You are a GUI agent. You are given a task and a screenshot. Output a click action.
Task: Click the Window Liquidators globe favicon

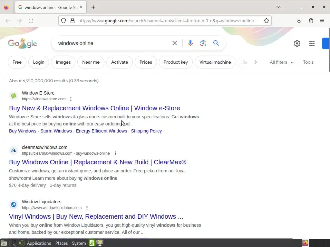coord(14,204)
